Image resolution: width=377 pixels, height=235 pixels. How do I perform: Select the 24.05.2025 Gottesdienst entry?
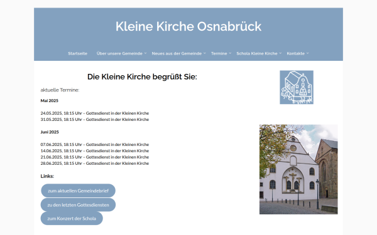click(x=95, y=113)
